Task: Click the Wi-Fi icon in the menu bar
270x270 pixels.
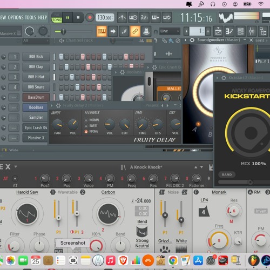Action: click(x=261, y=4)
